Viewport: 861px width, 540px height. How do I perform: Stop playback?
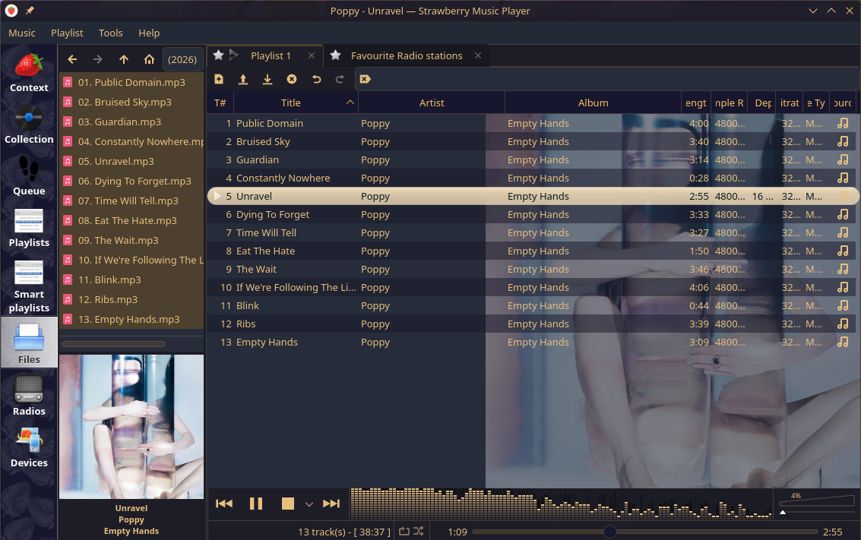click(x=288, y=504)
